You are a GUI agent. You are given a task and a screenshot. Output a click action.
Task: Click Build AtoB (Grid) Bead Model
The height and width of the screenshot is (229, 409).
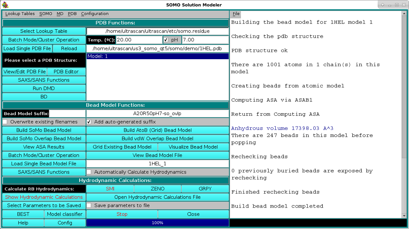[158, 130]
